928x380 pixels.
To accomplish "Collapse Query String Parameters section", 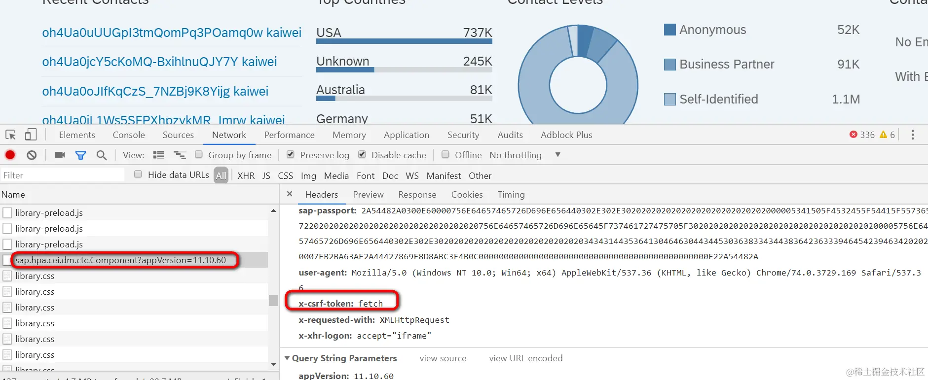I will [287, 358].
